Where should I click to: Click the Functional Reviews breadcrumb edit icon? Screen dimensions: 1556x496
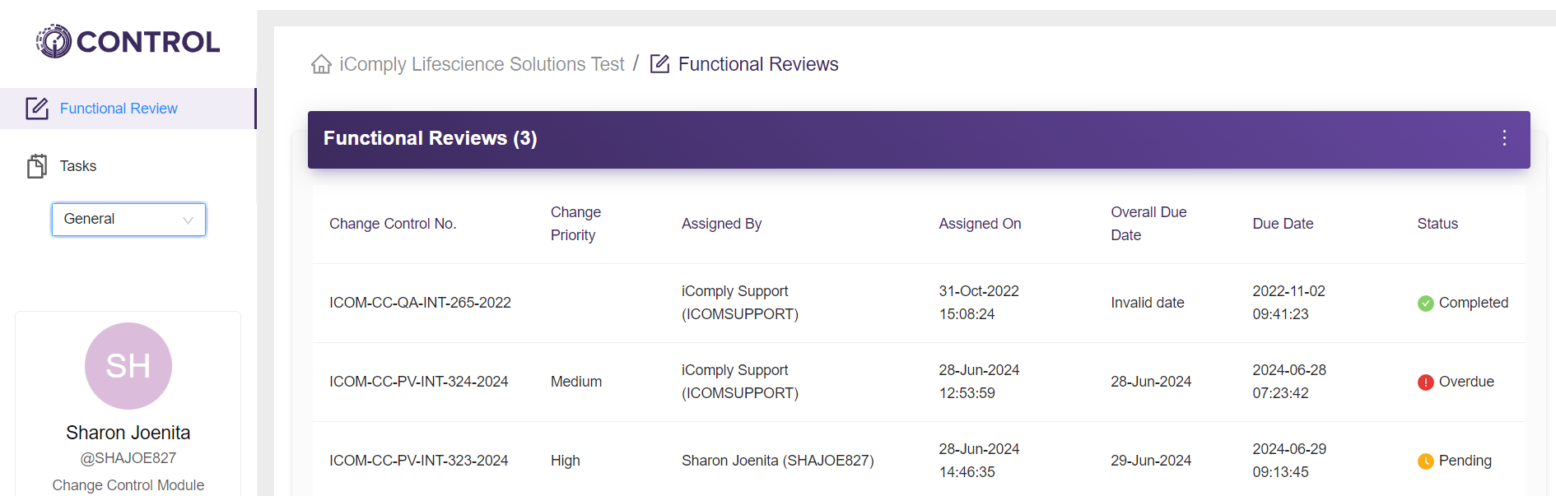[x=659, y=64]
